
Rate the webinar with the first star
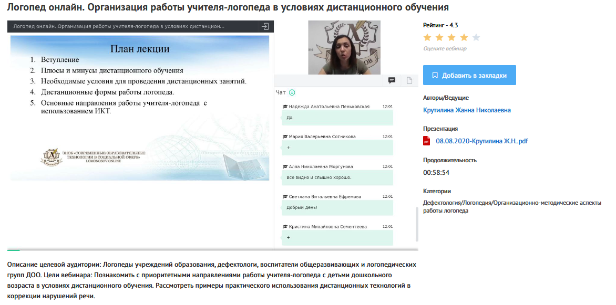[x=427, y=37]
